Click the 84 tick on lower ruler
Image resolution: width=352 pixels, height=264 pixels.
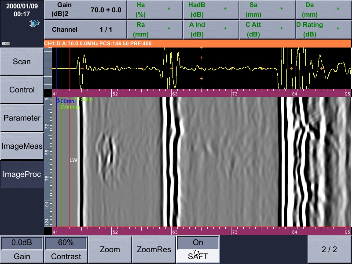click(x=294, y=232)
